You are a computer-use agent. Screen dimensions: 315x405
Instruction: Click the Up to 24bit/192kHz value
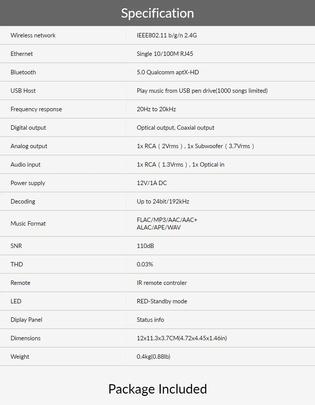pyautogui.click(x=163, y=201)
